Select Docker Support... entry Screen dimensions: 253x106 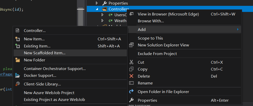pyautogui.click(x=70, y=76)
